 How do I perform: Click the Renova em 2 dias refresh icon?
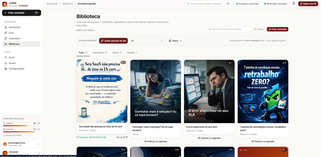tap(4, 135)
